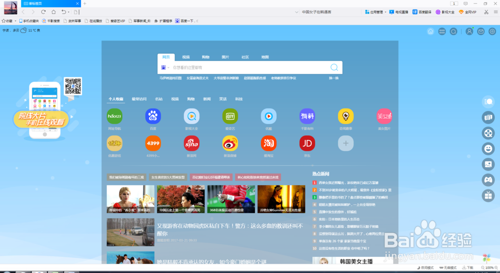Open the Weibo eye shortcut icon

(230, 143)
